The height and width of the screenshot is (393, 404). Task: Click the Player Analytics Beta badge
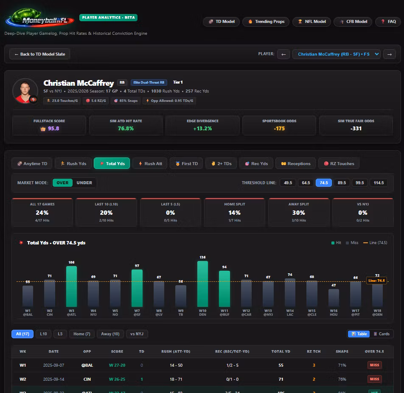click(108, 17)
